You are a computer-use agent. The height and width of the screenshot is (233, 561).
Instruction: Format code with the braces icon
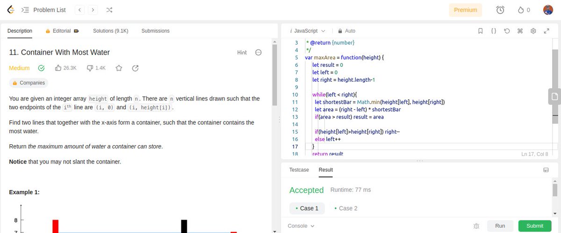[494, 31]
